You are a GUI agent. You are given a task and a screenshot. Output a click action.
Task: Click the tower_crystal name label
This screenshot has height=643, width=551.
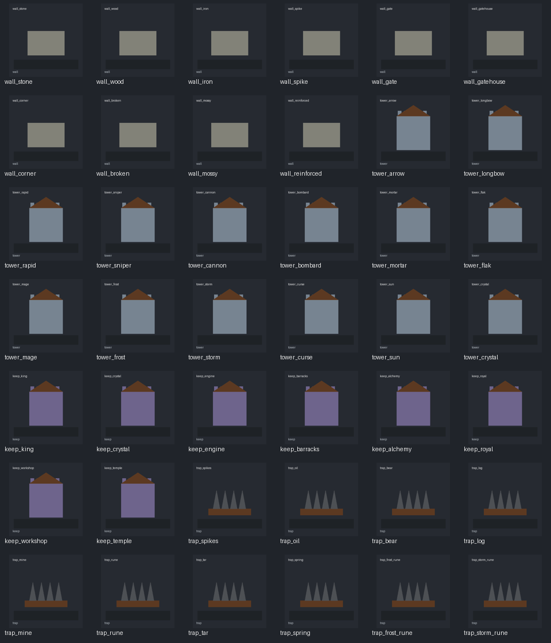pos(481,357)
